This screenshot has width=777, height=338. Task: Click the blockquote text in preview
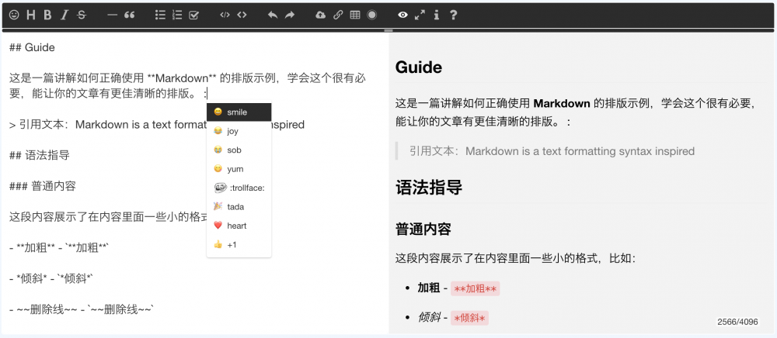point(552,151)
